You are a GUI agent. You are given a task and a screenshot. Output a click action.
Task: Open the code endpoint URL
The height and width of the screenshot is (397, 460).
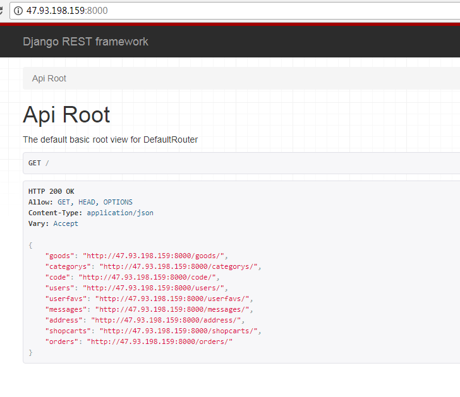pyautogui.click(x=147, y=277)
